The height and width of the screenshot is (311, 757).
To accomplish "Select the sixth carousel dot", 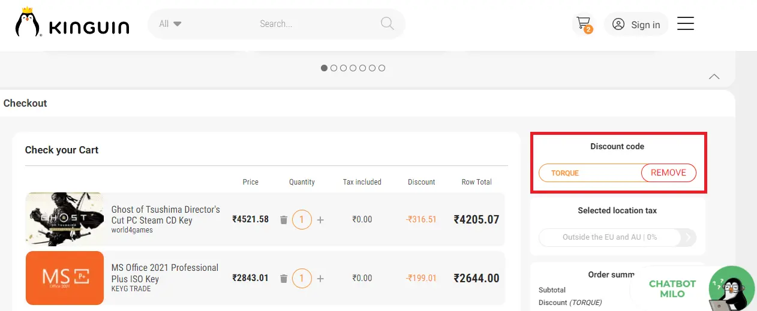I will click(x=373, y=68).
